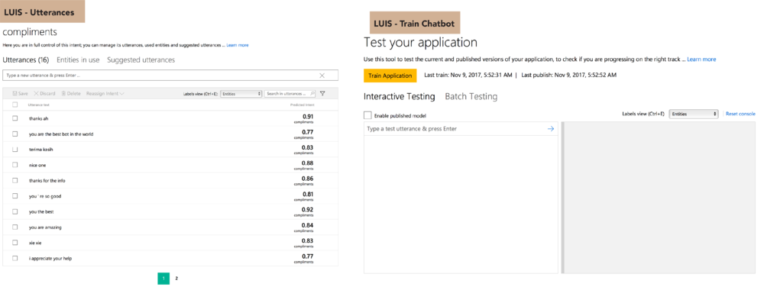Tick checkbox for 'thanks ah'
Image resolution: width=764 pixels, height=287 pixels.
pyautogui.click(x=15, y=118)
